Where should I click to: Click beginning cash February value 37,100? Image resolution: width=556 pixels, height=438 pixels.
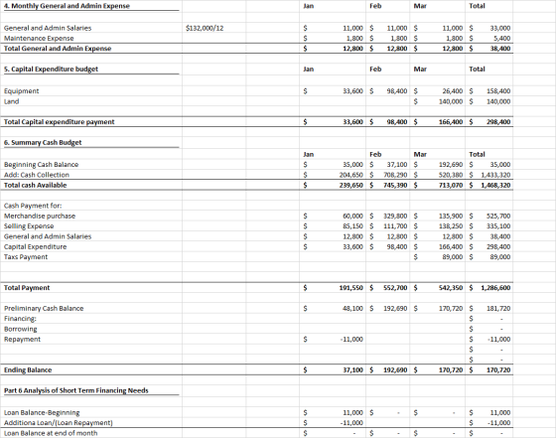[x=397, y=165]
